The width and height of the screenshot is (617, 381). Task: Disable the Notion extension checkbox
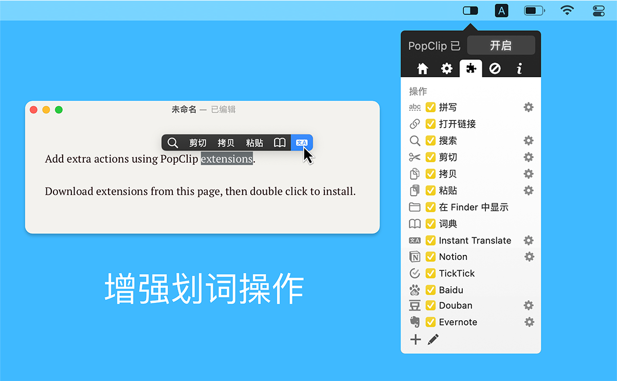[x=430, y=256]
